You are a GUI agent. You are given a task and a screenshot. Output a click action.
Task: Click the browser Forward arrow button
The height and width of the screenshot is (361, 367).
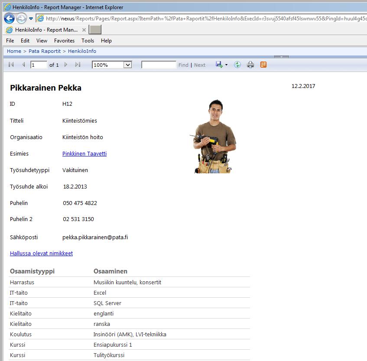click(x=22, y=18)
